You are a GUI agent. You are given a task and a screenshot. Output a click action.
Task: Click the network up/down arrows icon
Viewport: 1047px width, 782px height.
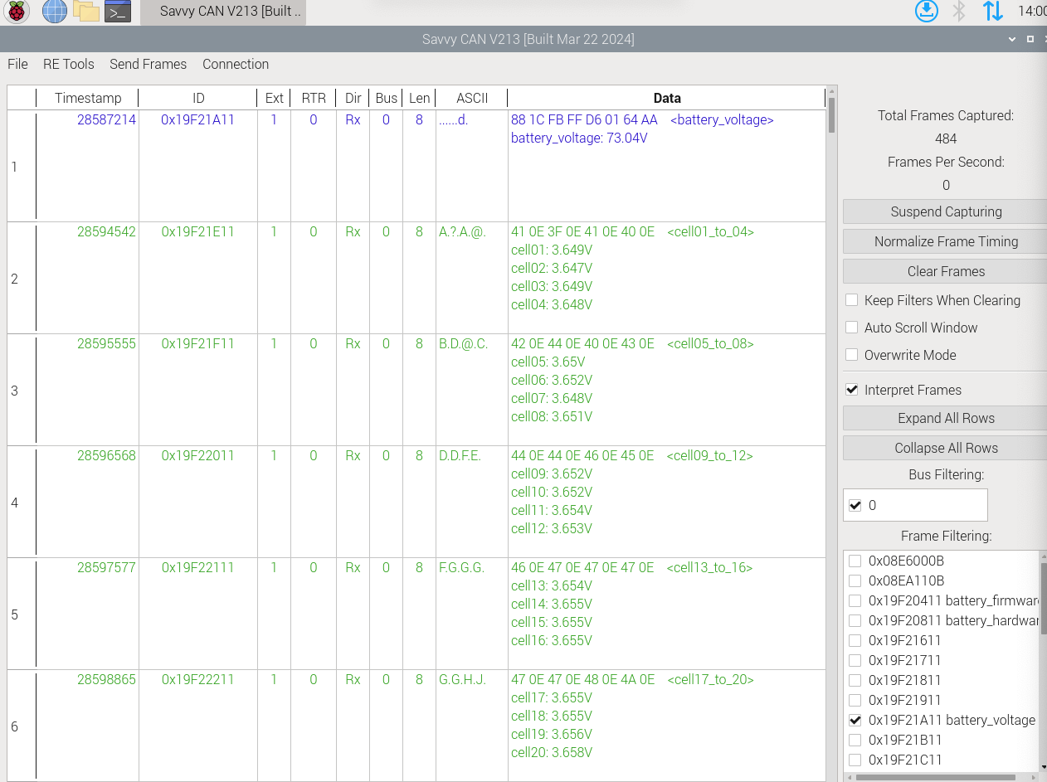click(x=992, y=12)
